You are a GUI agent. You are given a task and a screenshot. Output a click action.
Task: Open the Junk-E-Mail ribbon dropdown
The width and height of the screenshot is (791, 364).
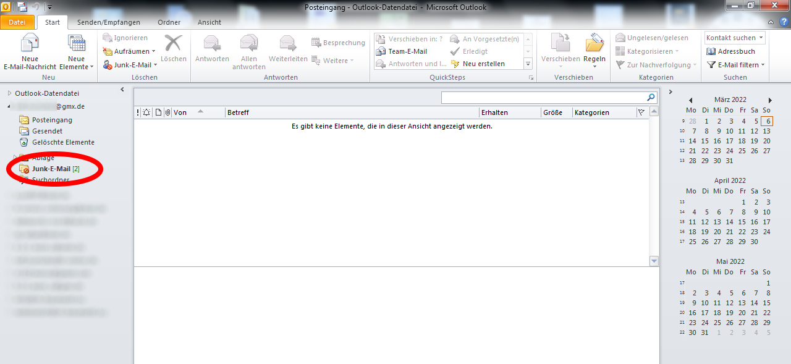coord(130,64)
